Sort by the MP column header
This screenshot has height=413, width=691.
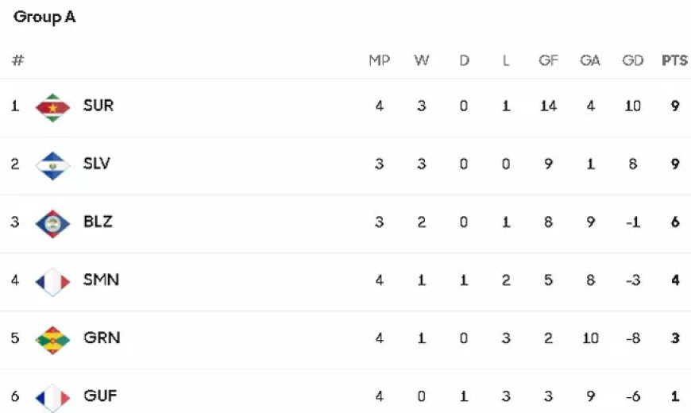coord(379,60)
